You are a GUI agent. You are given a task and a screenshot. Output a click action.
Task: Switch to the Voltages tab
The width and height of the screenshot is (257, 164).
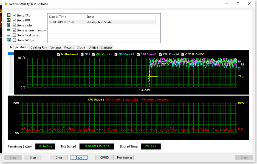56,48
